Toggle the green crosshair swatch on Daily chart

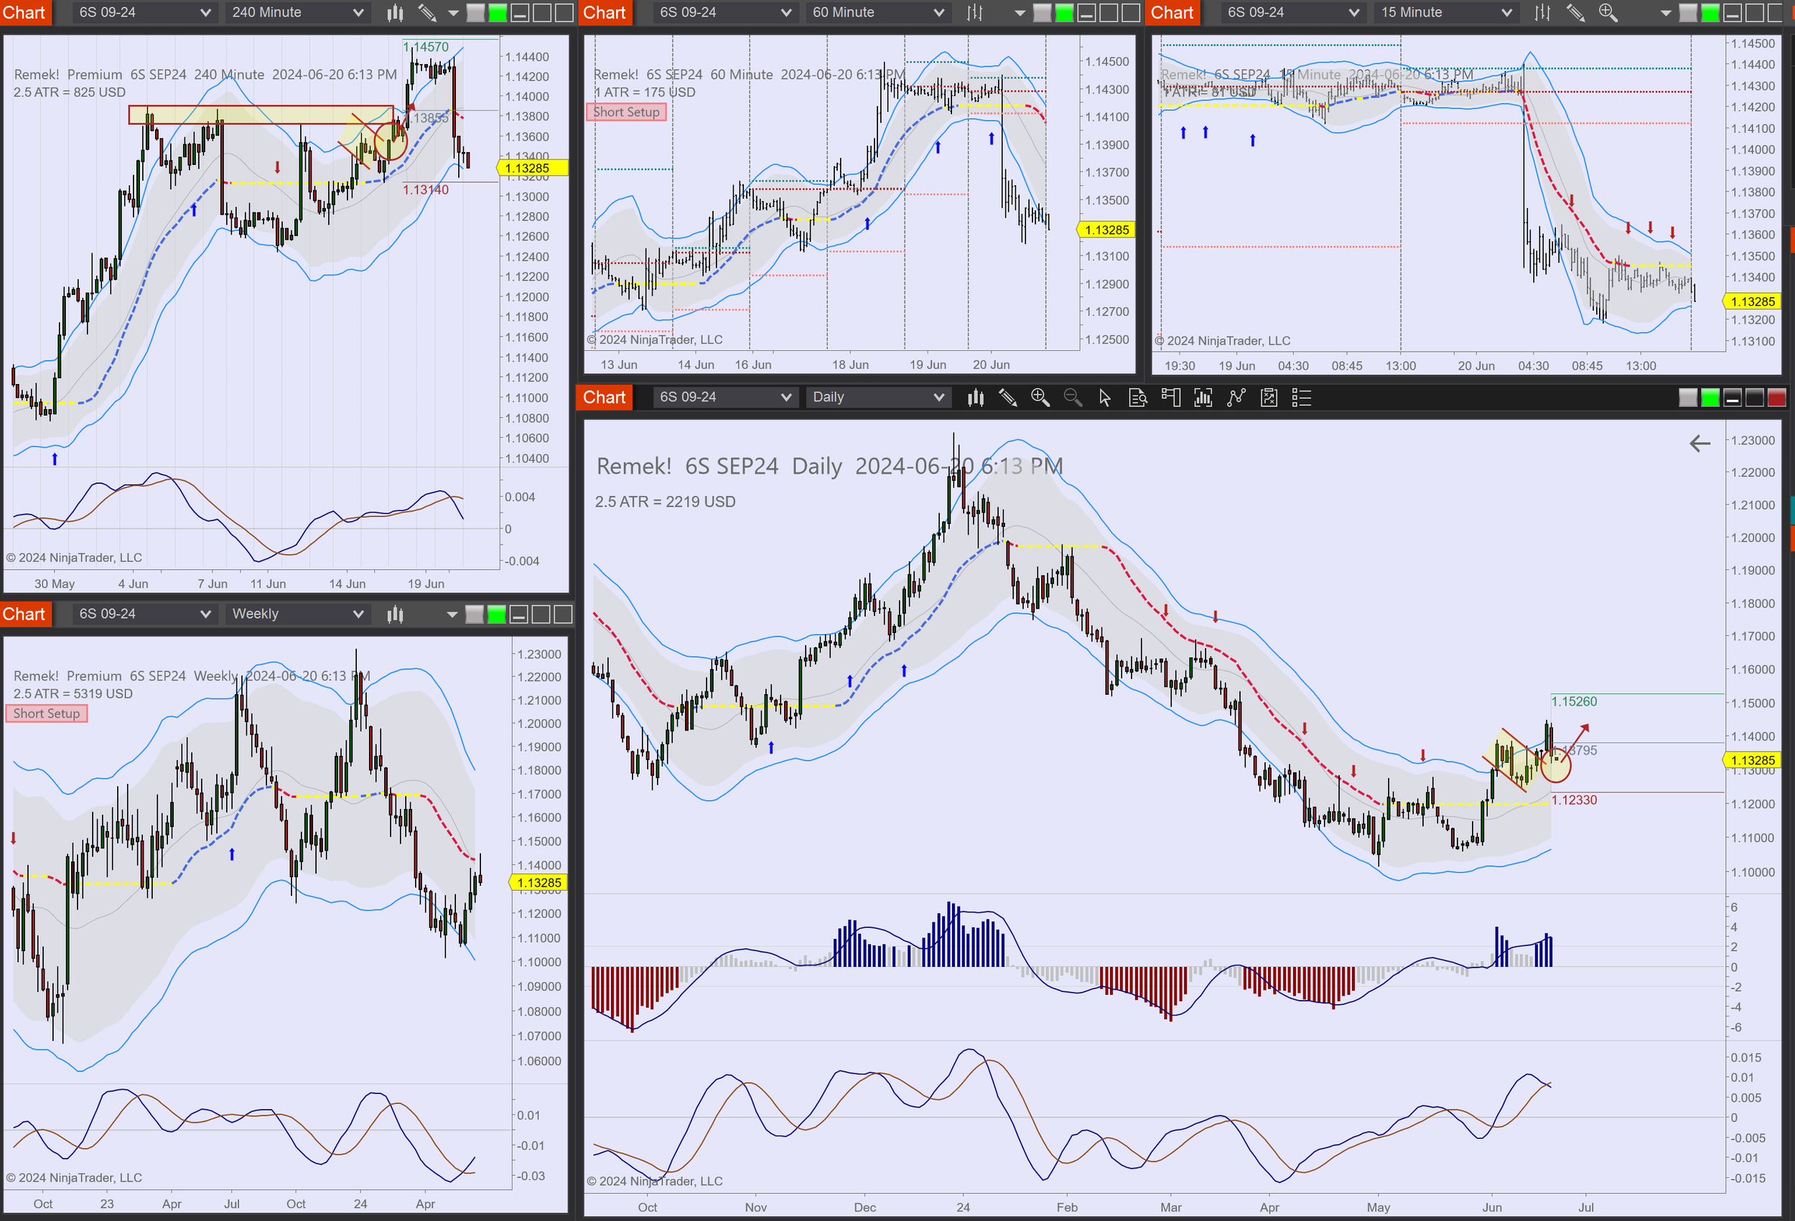(x=1710, y=397)
